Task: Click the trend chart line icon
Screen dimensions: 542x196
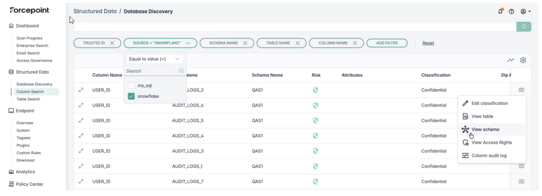Action: (x=511, y=60)
